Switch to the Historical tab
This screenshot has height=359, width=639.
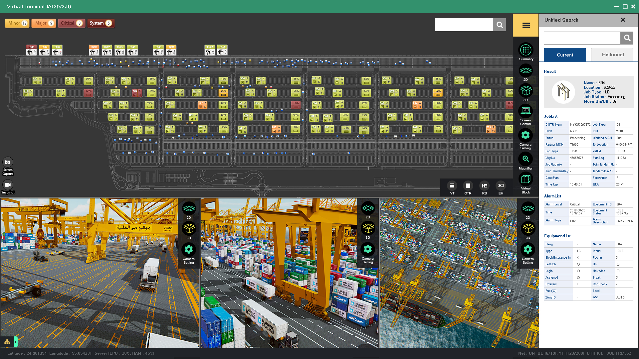(612, 55)
